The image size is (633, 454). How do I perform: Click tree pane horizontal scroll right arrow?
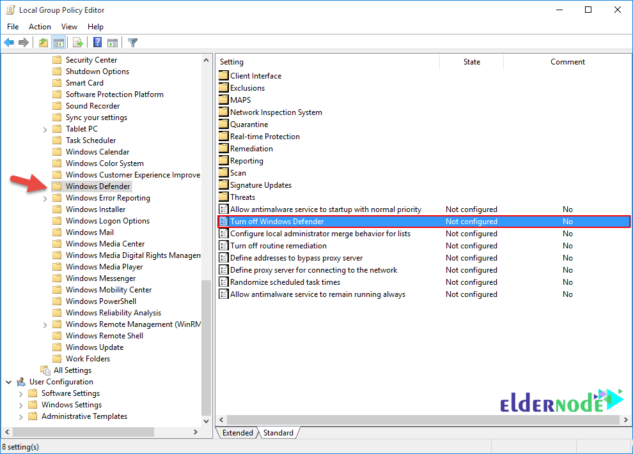point(196,432)
